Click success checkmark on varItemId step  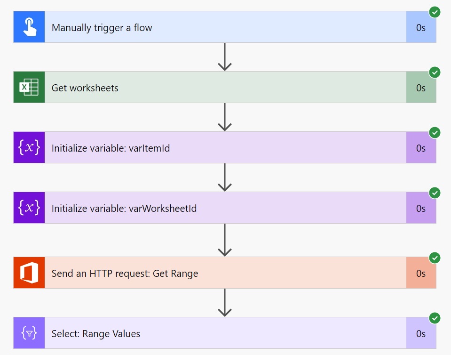[435, 132]
